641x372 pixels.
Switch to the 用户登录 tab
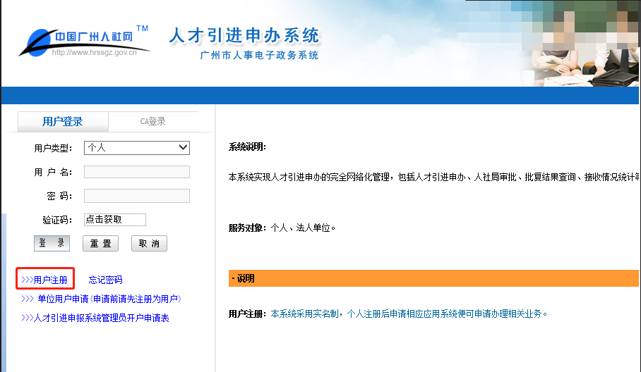tap(63, 121)
